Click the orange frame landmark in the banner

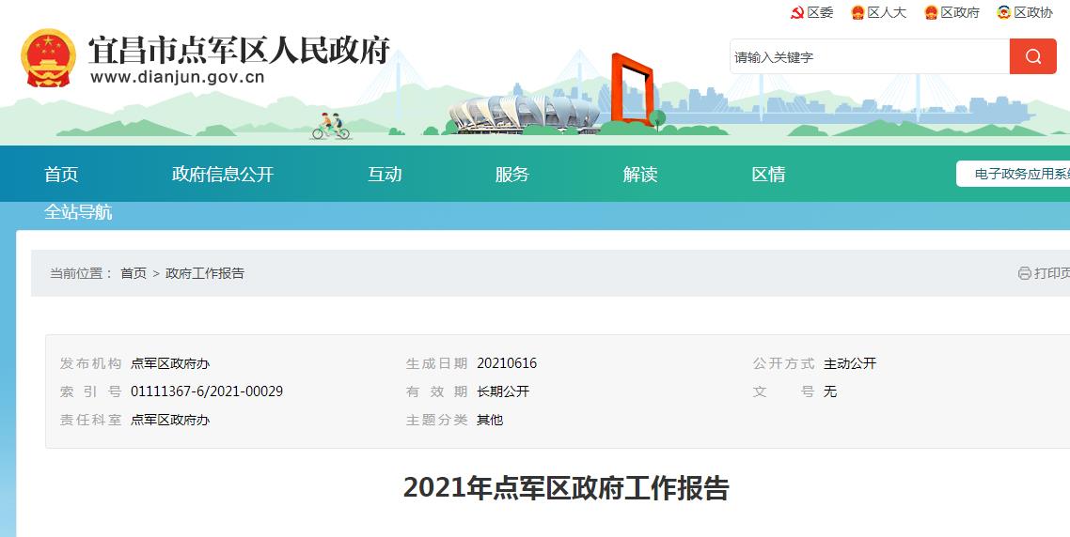[631, 88]
